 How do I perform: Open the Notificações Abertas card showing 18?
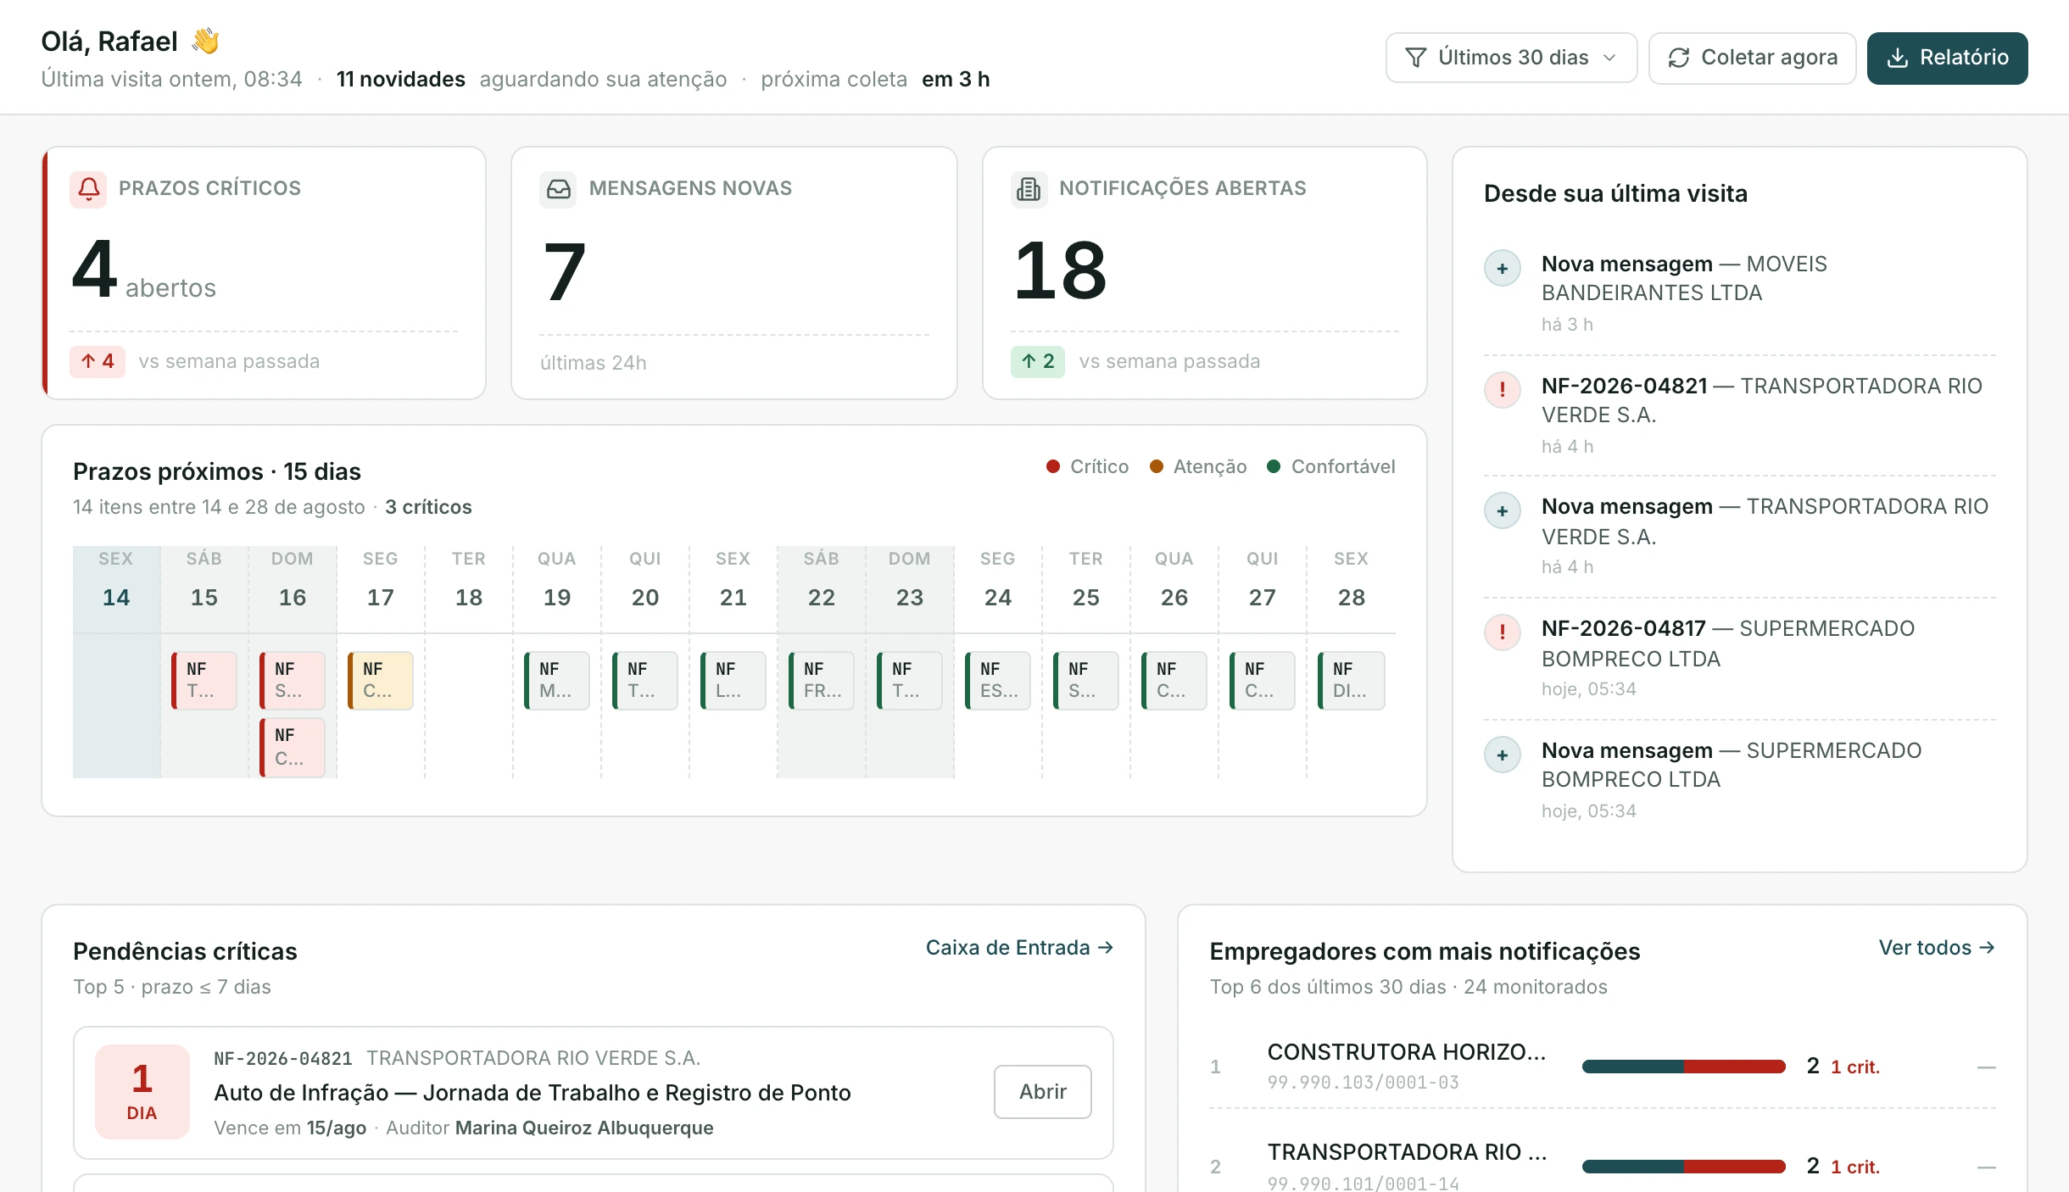tap(1205, 273)
